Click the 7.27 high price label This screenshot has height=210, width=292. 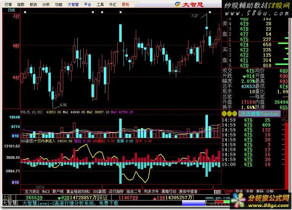[195, 16]
